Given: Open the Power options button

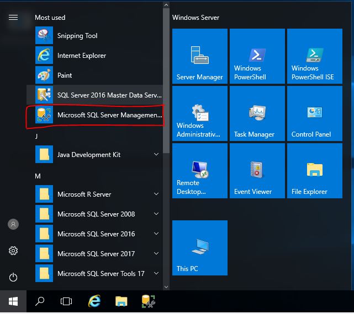Looking at the screenshot, I should pos(13,277).
